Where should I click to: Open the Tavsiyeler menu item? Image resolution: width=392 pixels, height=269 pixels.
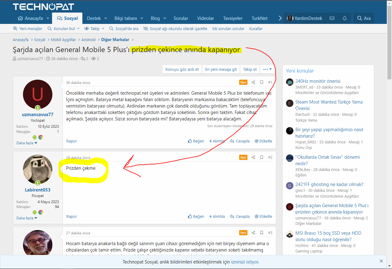233,18
